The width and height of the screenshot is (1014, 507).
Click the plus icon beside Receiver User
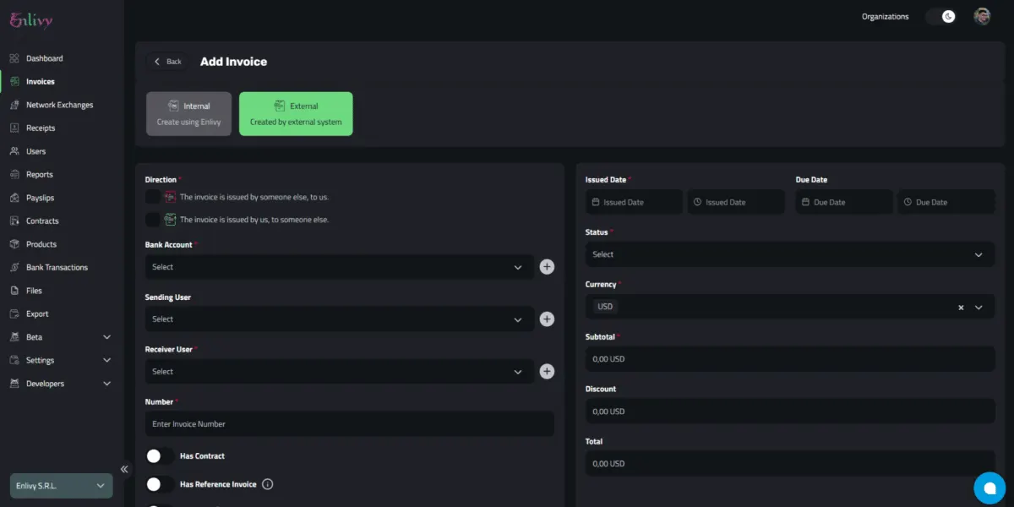pyautogui.click(x=547, y=372)
